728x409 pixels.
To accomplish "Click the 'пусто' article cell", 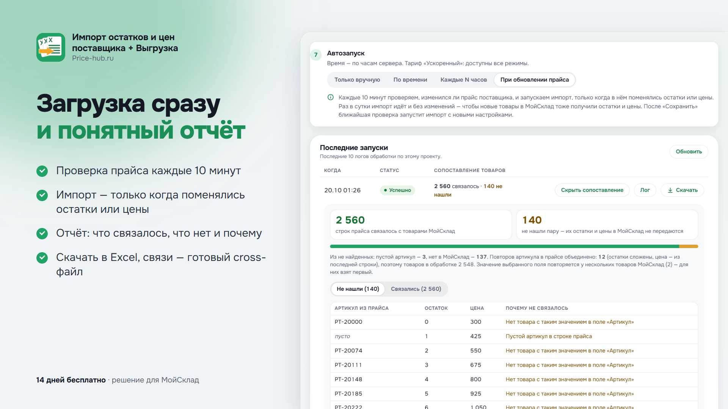I will pyautogui.click(x=342, y=336).
